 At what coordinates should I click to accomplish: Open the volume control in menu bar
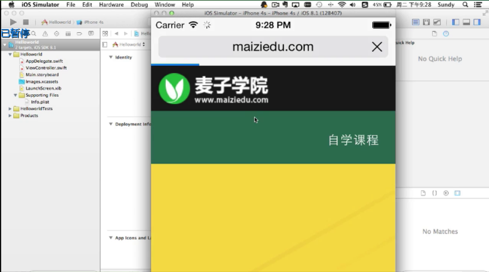click(x=352, y=5)
